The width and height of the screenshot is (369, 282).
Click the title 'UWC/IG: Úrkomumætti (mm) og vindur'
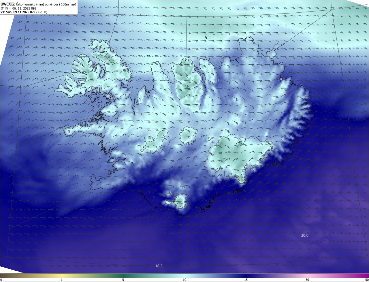coord(38,4)
